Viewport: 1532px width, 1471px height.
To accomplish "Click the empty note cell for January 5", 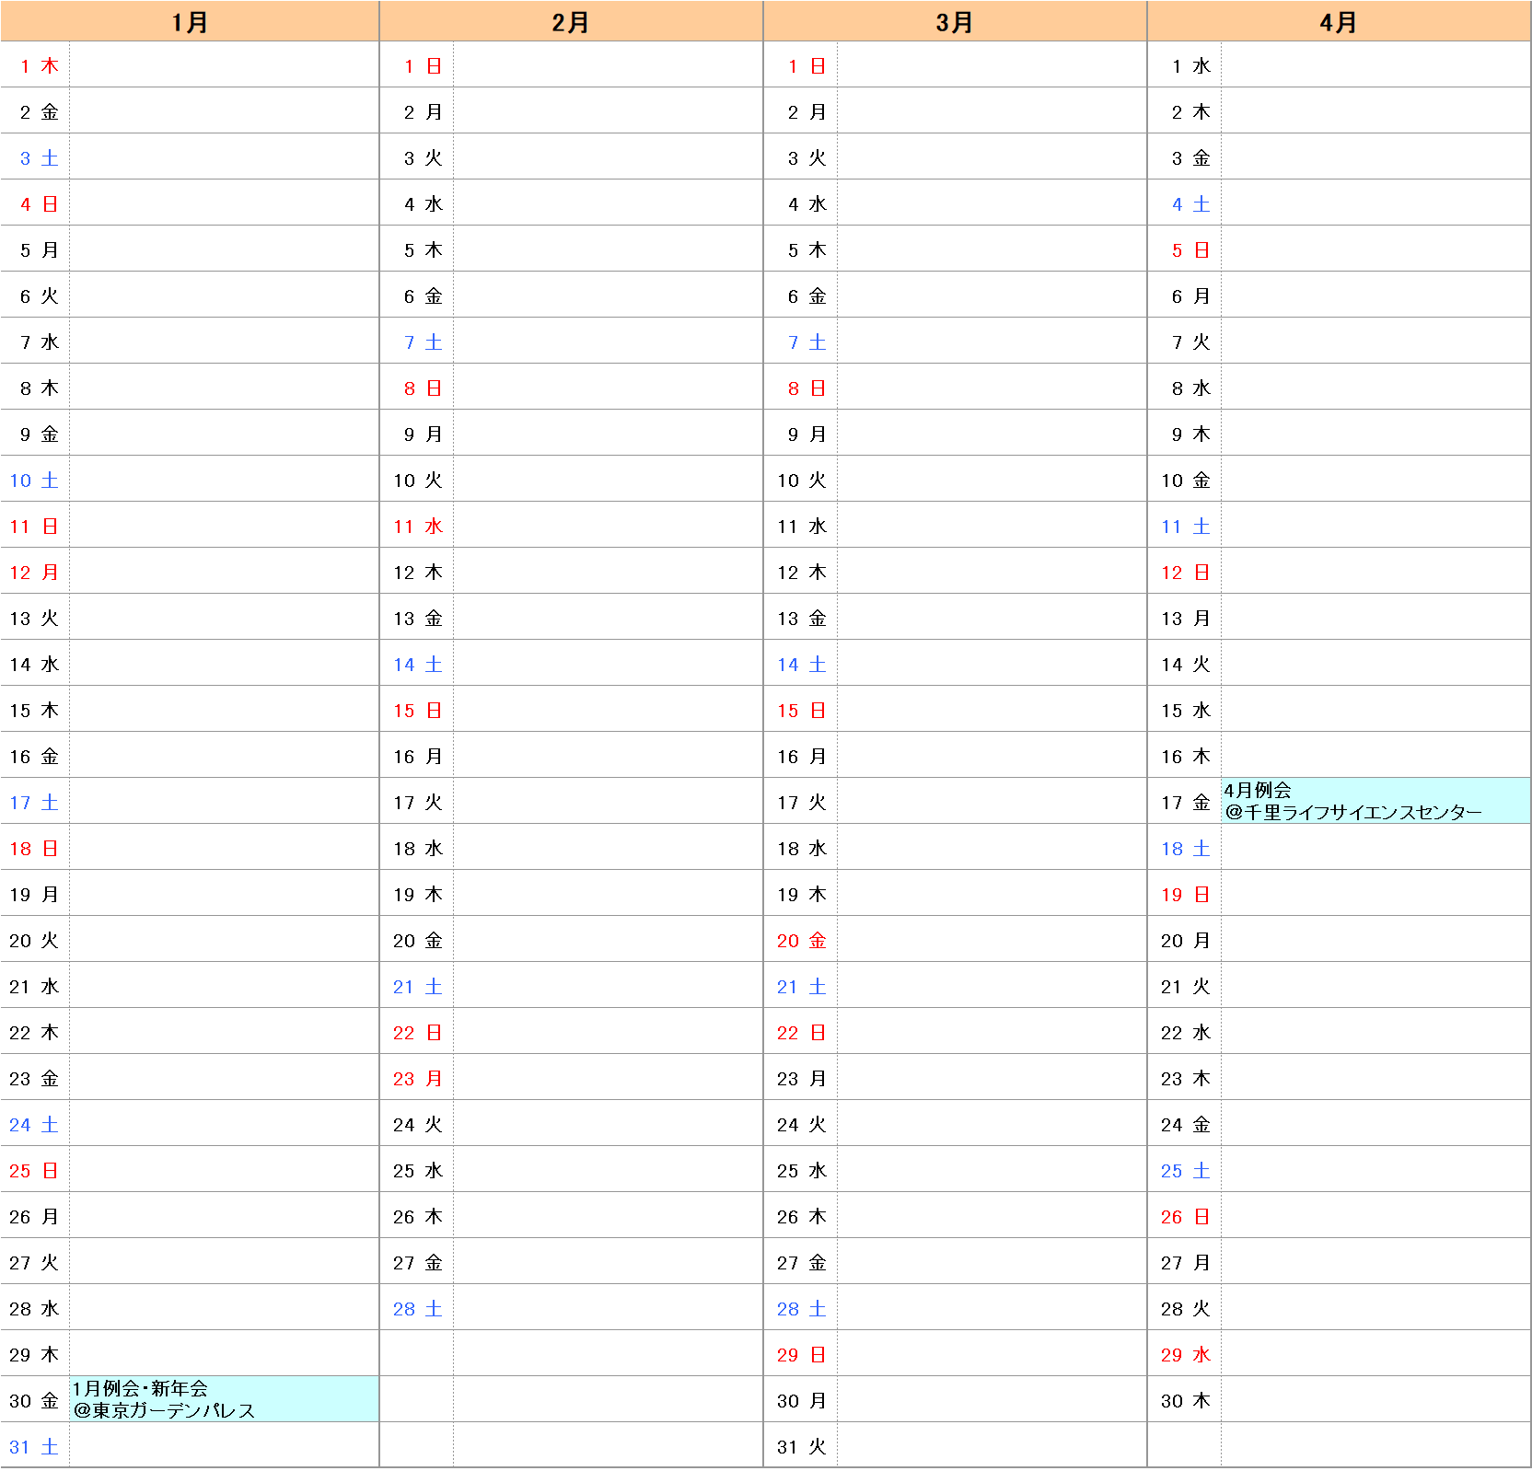I will 224,249.
